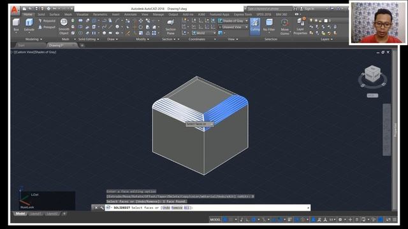Choose the Polysolid tool

pos(47,21)
